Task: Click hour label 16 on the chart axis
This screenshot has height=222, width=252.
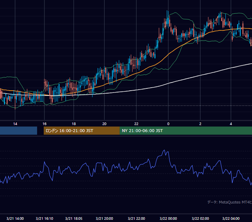Action: pyautogui.click(x=44, y=124)
